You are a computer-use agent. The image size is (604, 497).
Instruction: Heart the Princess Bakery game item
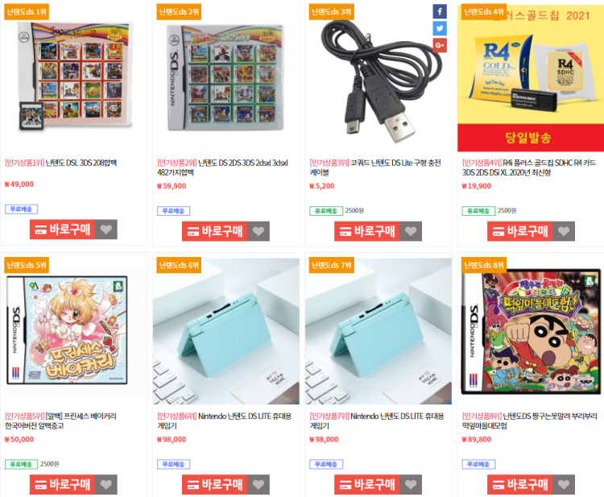106,485
